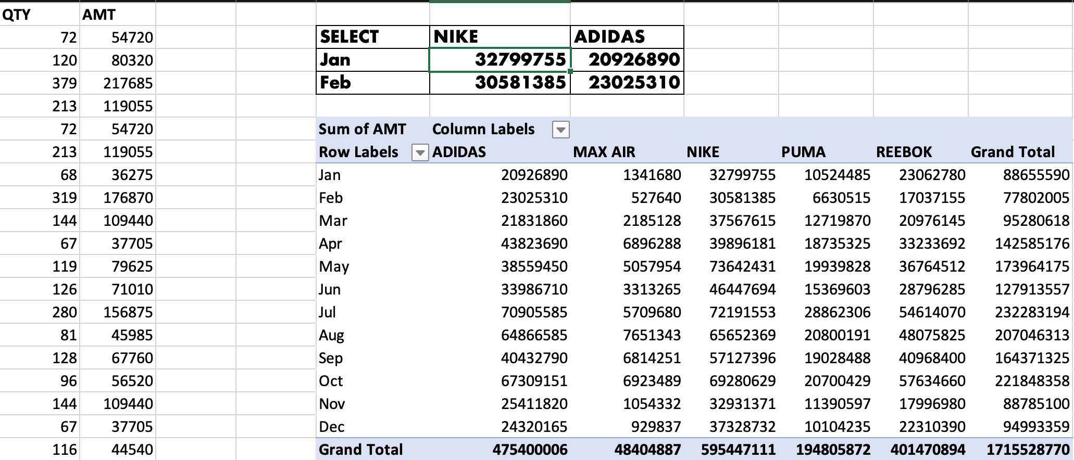Click the Grand Total row label
This screenshot has height=460, width=1074.
[x=373, y=450]
